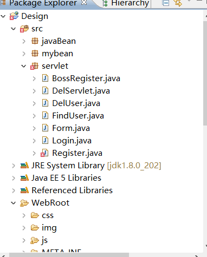Expand JRE System Library node
Viewport: 207px width, 257px height.
[x=14, y=166]
